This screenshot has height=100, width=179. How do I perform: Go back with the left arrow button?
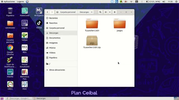tap(47, 12)
